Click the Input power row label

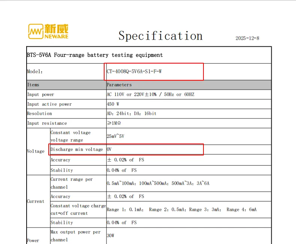coord(40,95)
